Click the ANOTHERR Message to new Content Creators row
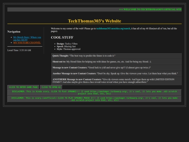The width and height of the screenshot is (189, 142). pos(116,81)
